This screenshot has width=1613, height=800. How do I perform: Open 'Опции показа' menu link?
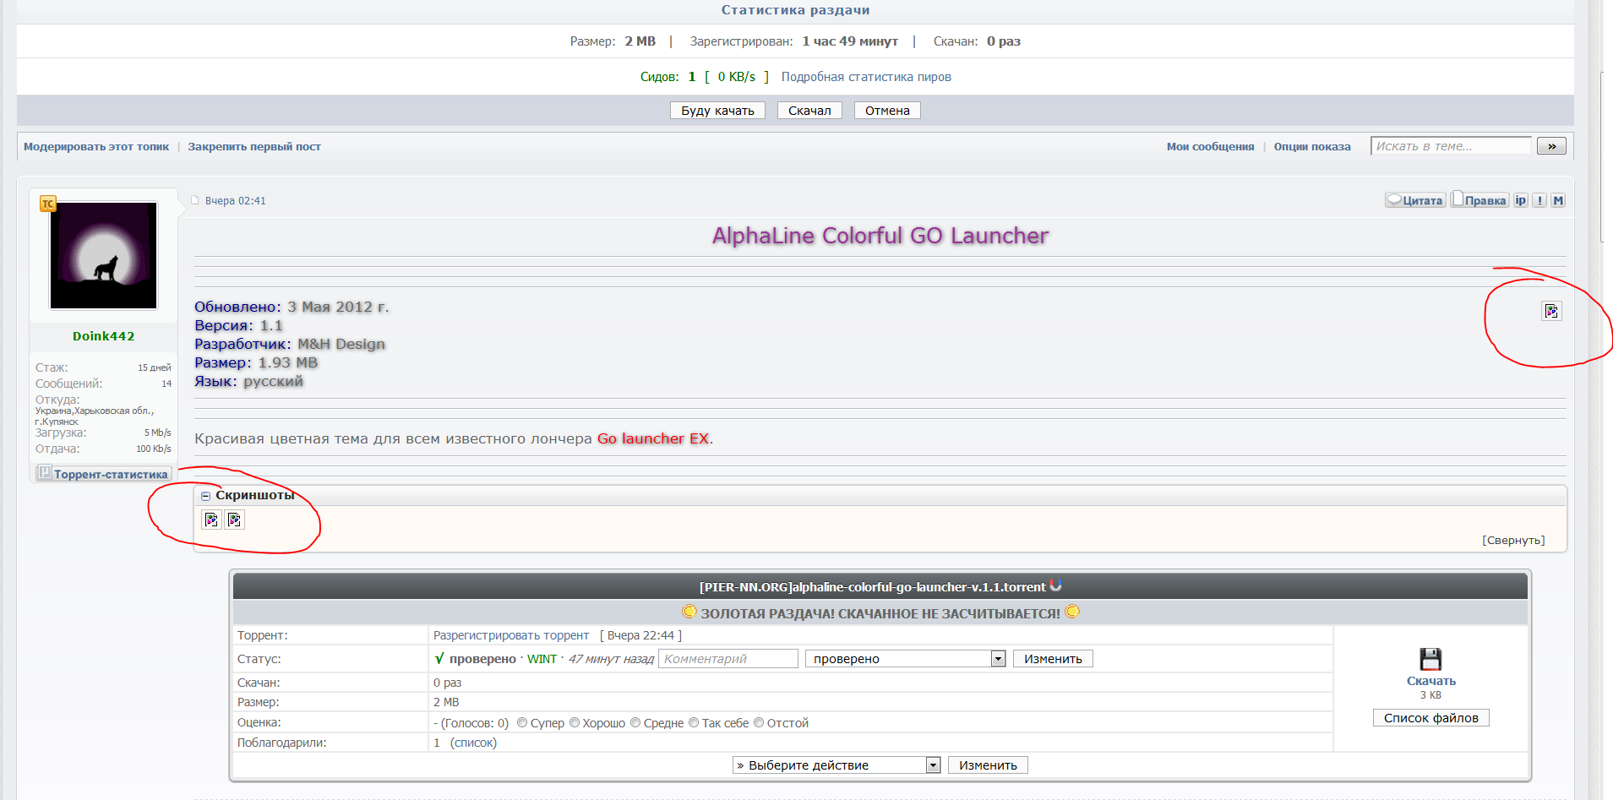[1312, 147]
